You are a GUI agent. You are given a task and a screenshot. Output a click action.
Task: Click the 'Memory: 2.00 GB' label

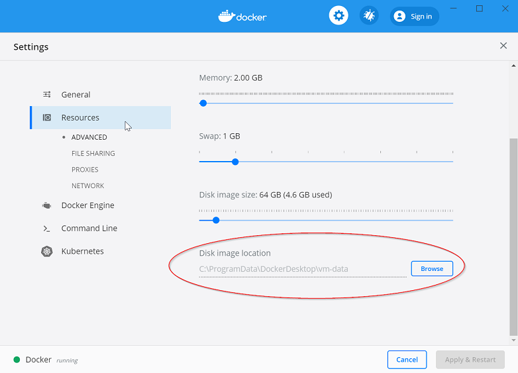tap(231, 78)
